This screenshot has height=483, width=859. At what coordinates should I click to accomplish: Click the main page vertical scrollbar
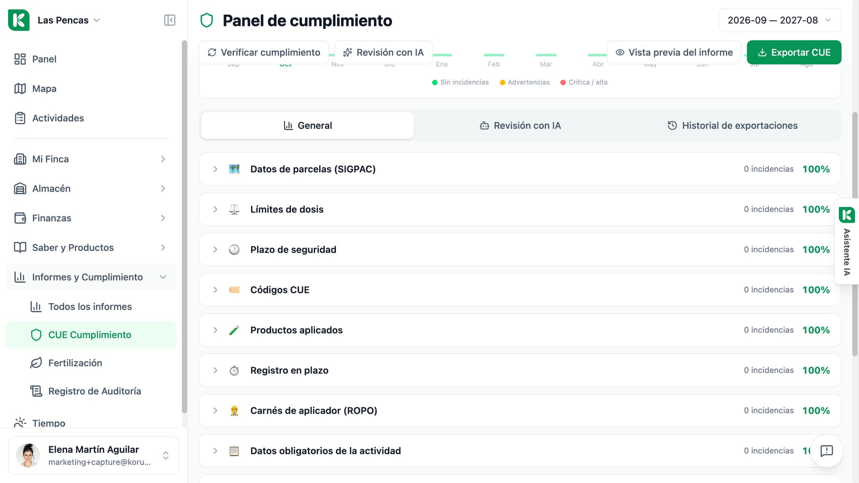click(855, 234)
